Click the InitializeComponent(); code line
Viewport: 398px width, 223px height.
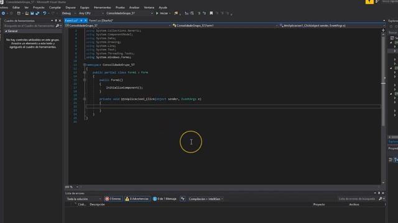(124, 87)
